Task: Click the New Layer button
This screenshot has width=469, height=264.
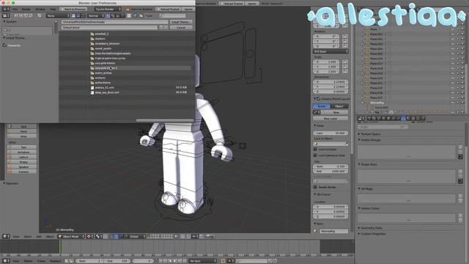Action: (x=330, y=119)
